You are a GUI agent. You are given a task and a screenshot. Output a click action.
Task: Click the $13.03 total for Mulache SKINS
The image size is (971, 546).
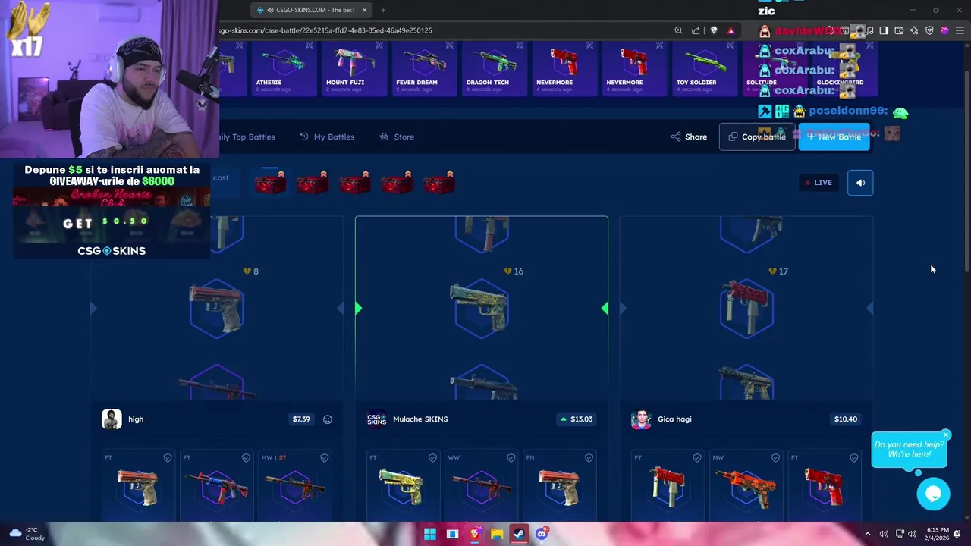pyautogui.click(x=577, y=419)
